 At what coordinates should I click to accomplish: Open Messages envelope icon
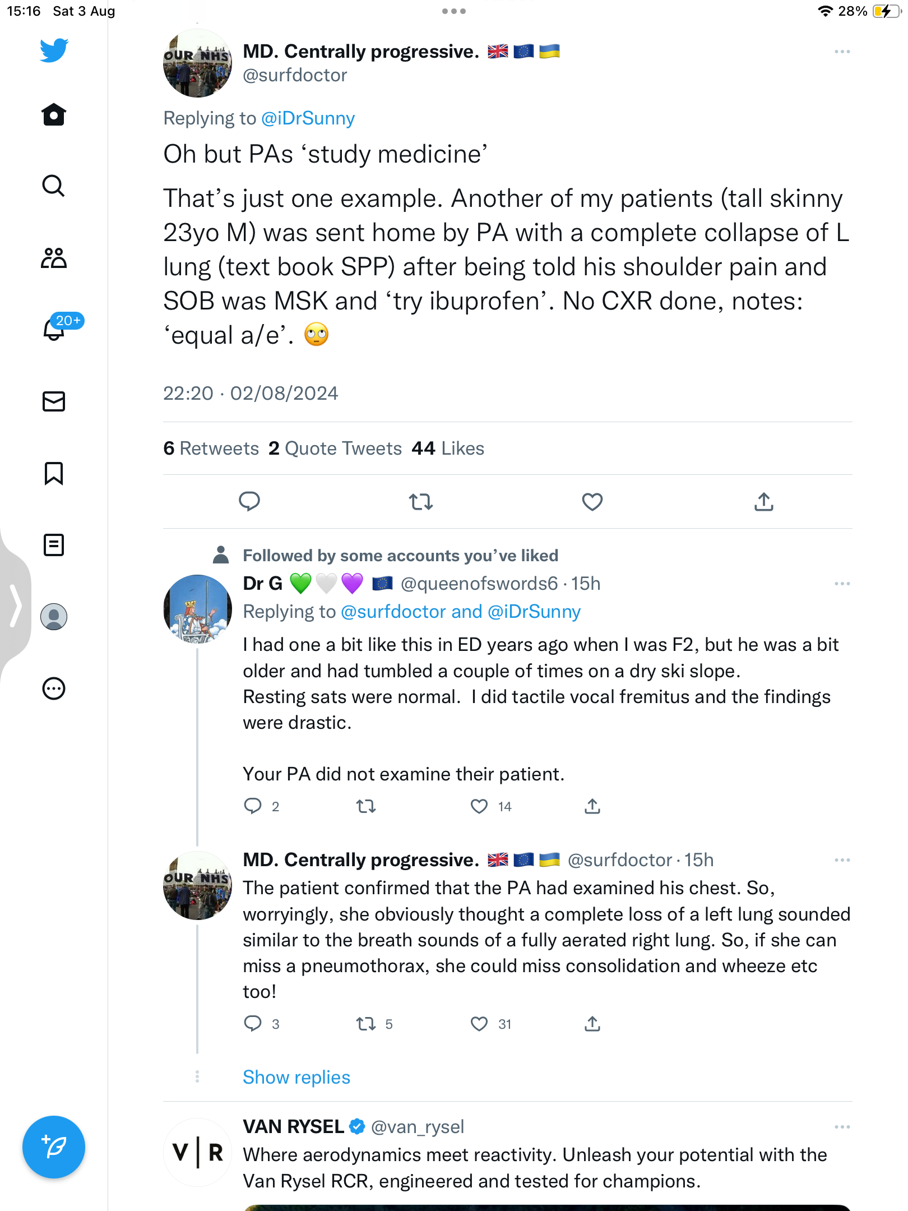(54, 401)
